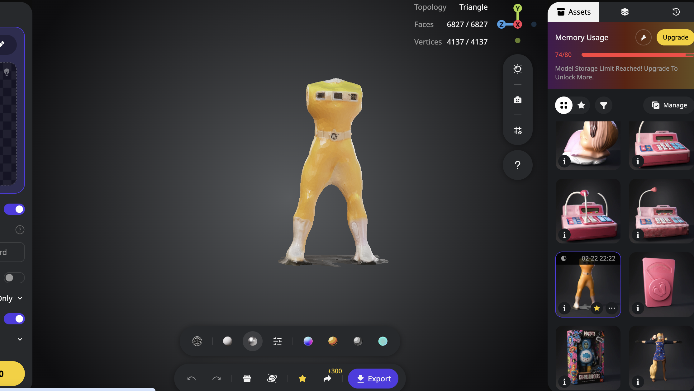Click the memory settings wrench icon

[x=643, y=38]
